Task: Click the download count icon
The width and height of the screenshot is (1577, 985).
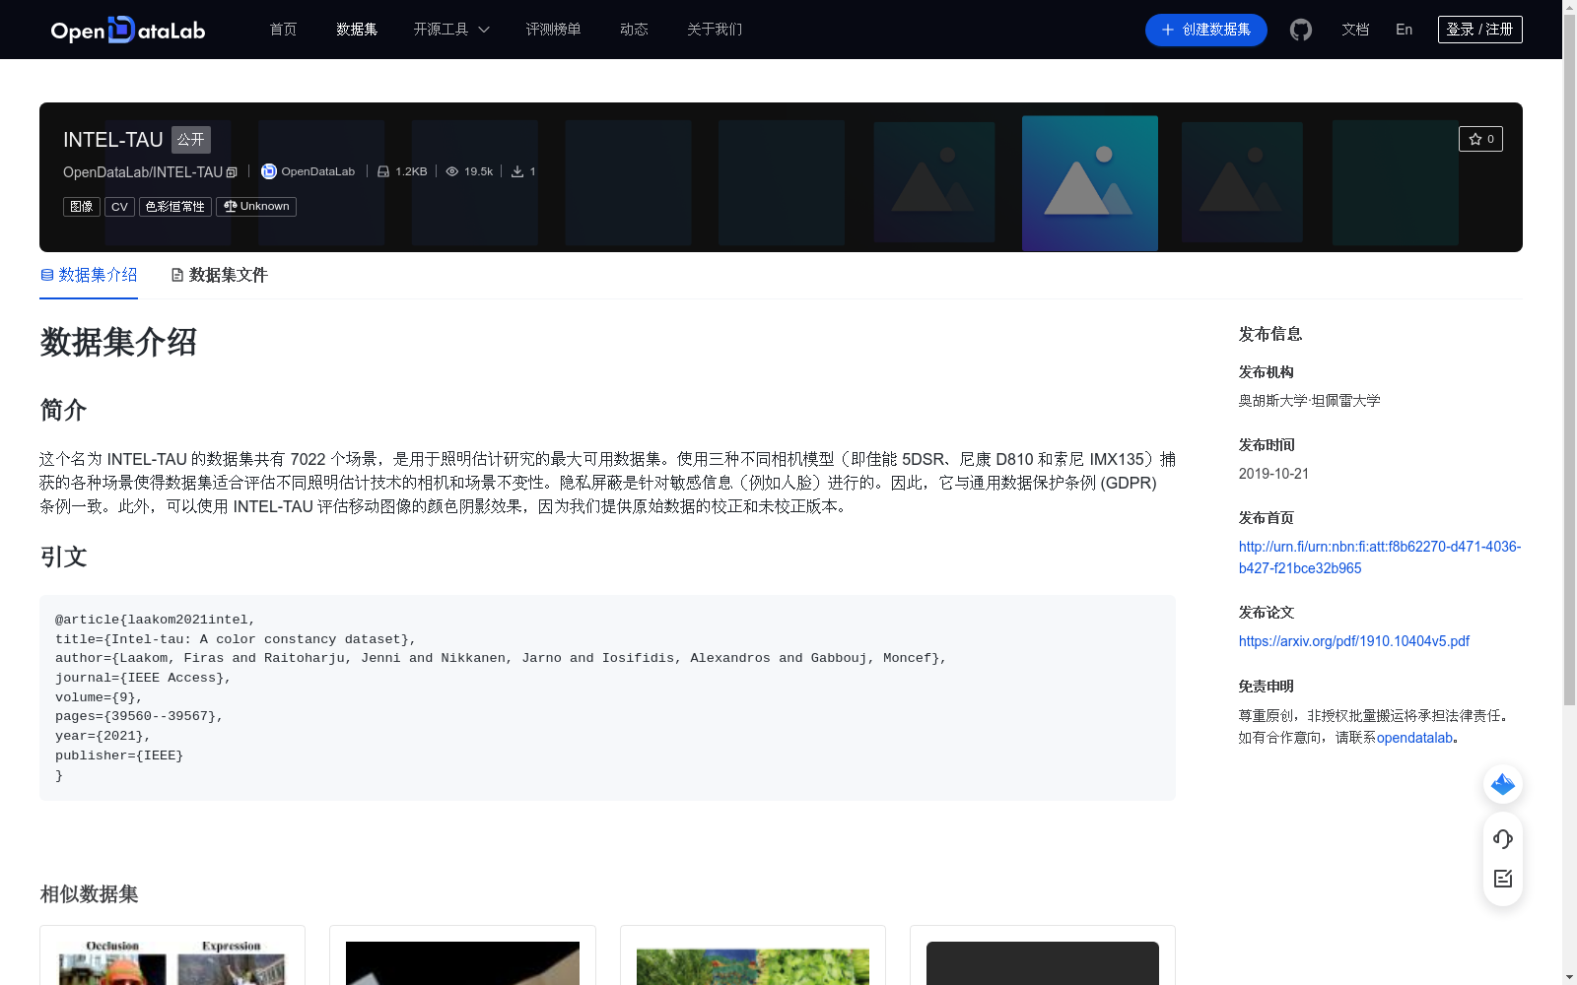Action: pos(517,171)
